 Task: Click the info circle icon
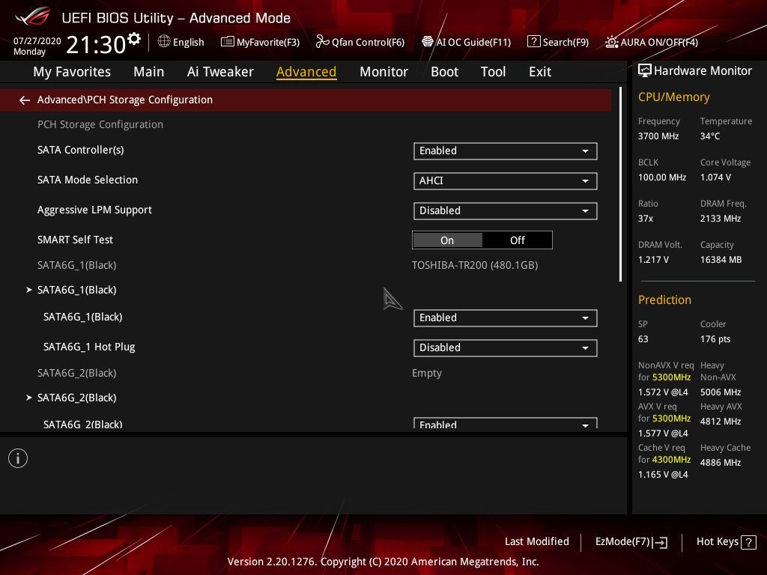click(x=18, y=458)
